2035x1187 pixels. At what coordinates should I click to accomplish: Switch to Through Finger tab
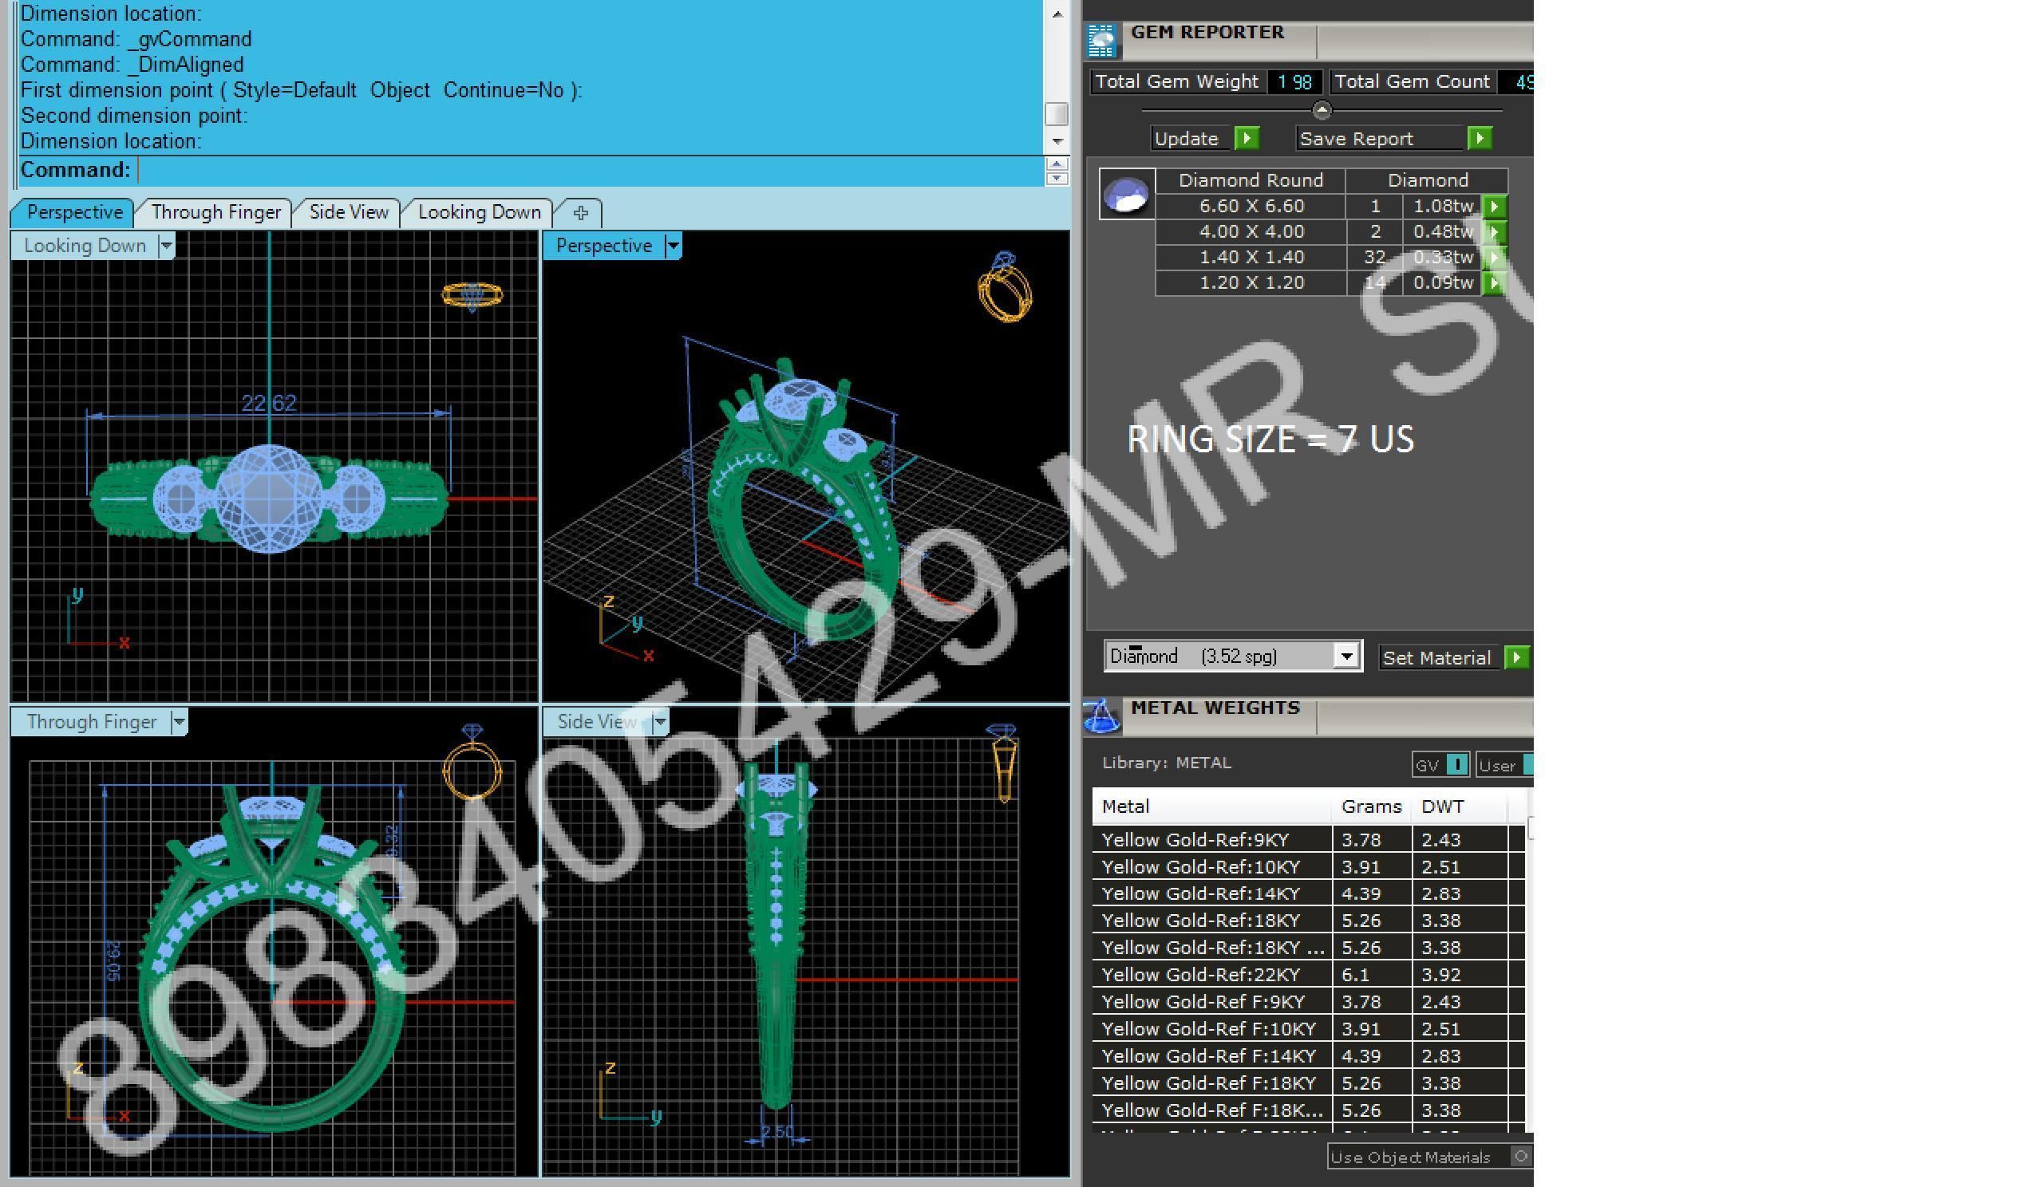(215, 212)
